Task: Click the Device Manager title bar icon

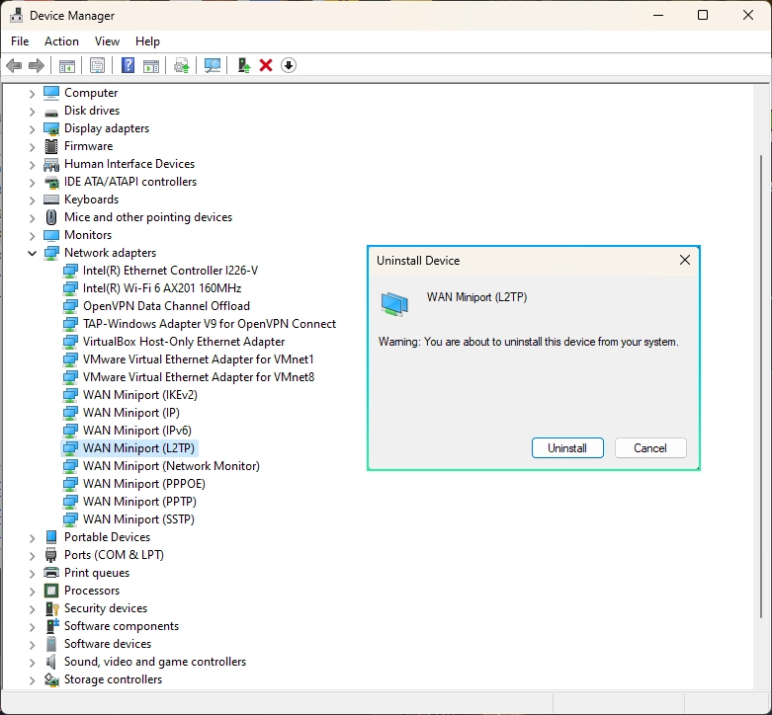Action: (16, 15)
